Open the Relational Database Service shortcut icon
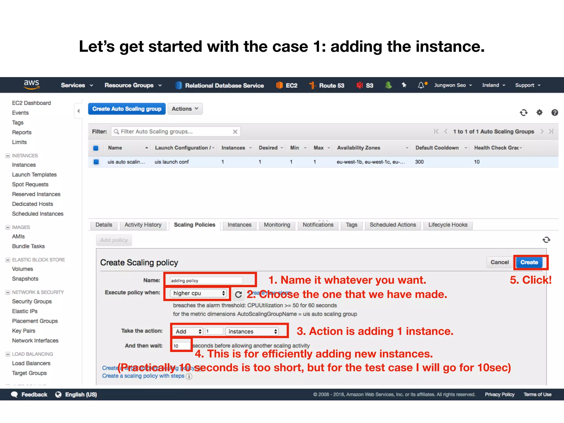The image size is (564, 423). point(178,85)
